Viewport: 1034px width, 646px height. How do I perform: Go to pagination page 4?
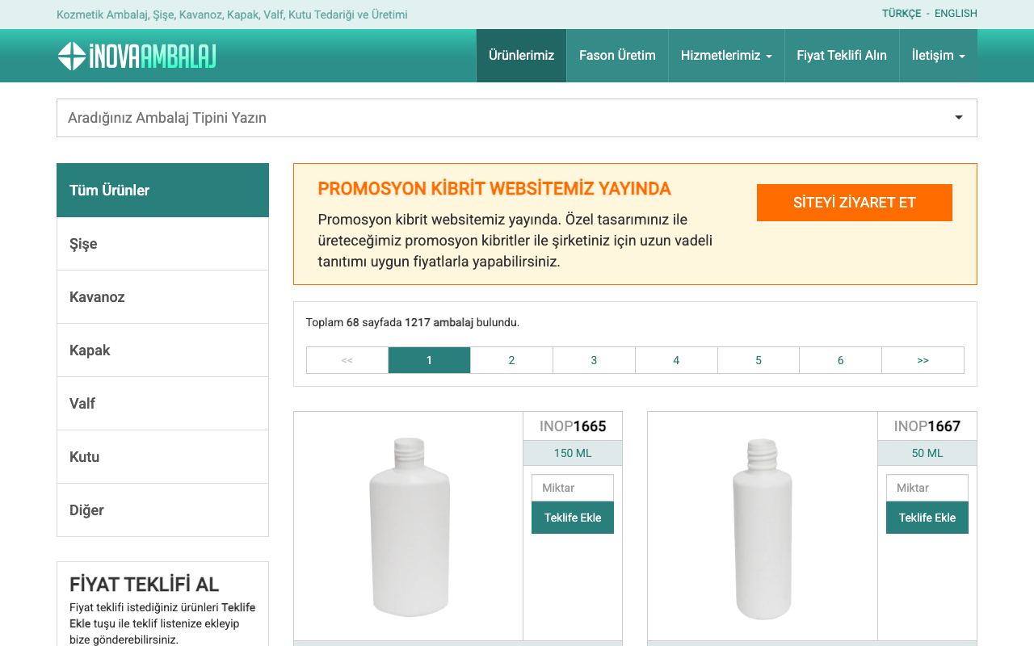(x=676, y=360)
